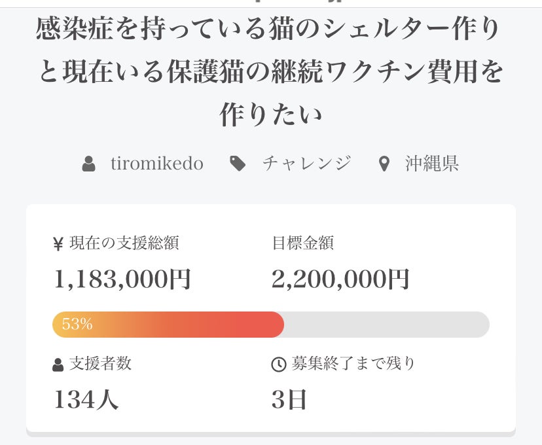The image size is (542, 445).
Task: Click the 1,183,000円 total amount
Action: [x=122, y=279]
